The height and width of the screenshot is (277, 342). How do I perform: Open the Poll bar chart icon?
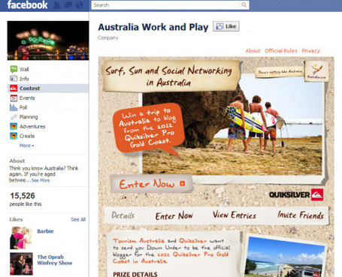(14, 107)
